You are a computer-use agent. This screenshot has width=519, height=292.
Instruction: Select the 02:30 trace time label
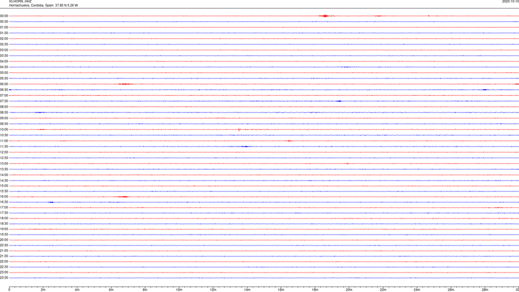click(4, 44)
